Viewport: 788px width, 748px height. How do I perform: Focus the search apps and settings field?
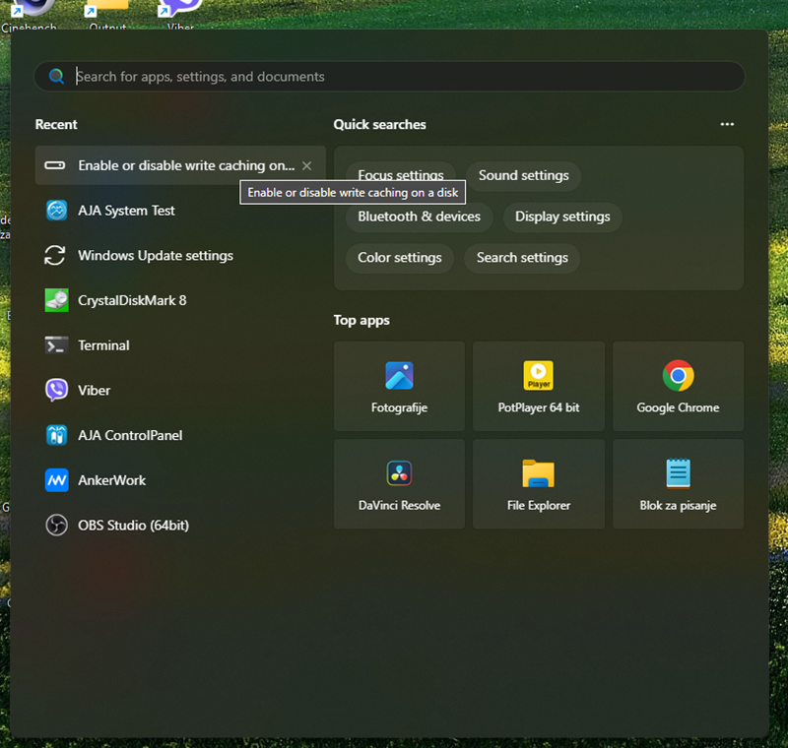tap(389, 77)
